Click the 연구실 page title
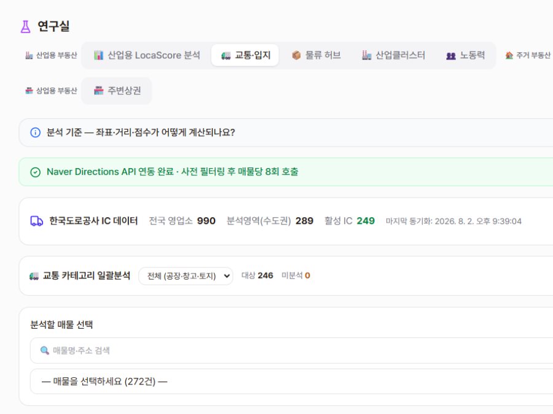 click(x=53, y=26)
